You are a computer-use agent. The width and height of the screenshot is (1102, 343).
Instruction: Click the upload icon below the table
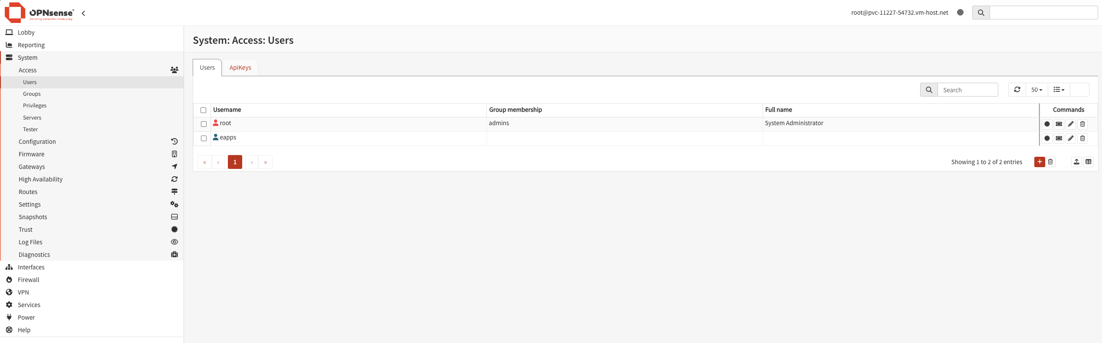[x=1076, y=162]
